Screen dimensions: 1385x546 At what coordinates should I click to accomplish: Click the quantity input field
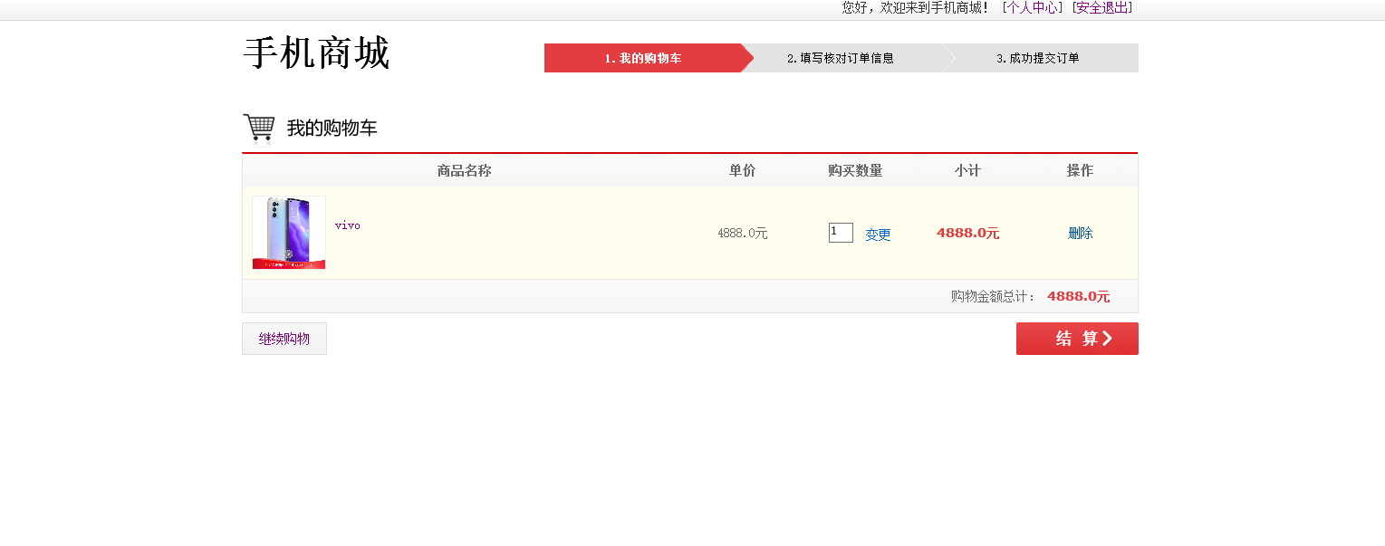pyautogui.click(x=841, y=233)
